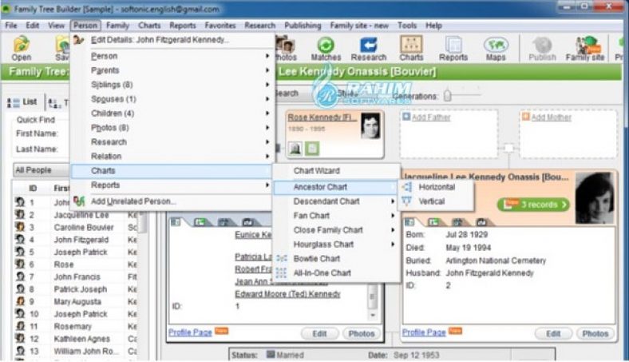Expand the Fan Chart submenu
The height and width of the screenshot is (362, 629).
pos(393,216)
